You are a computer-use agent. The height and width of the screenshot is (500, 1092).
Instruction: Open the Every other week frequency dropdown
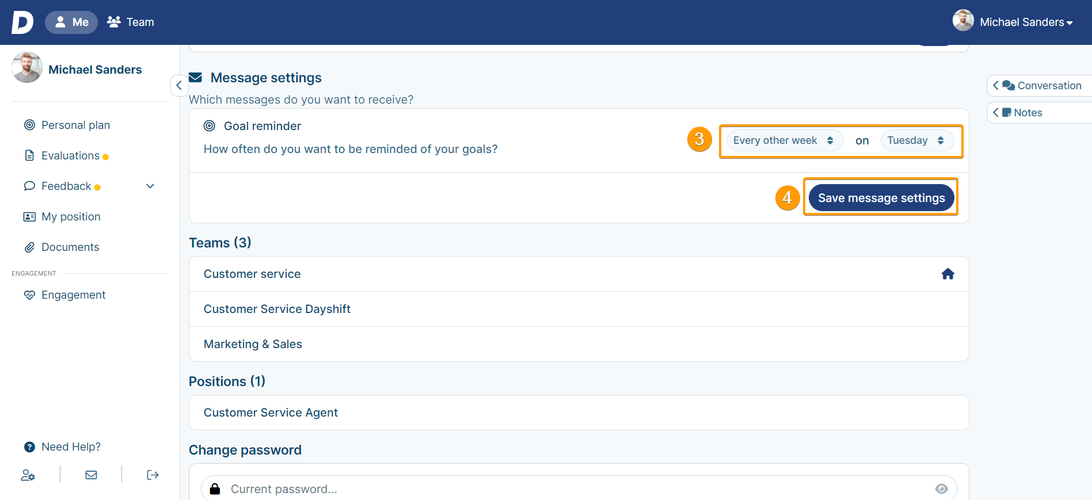[x=785, y=140]
